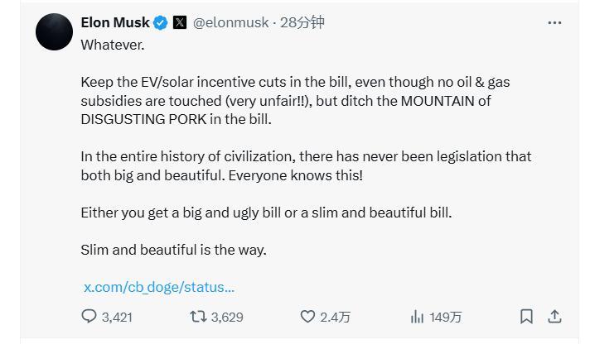
Task: Follow the x.com/cb_doge/status link
Action: tap(159, 287)
